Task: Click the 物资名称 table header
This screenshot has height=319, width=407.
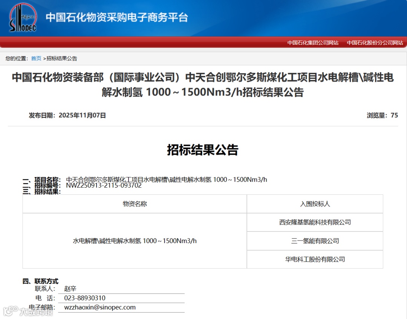Action: (135, 204)
